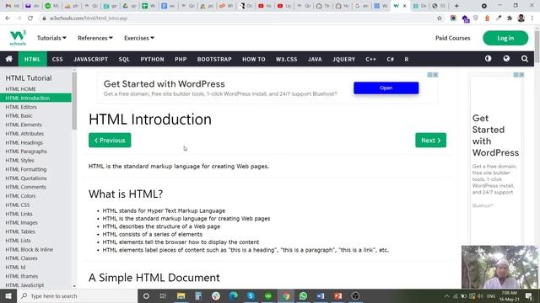Expand the Exercises dropdown
This screenshot has height=303, width=540.
click(139, 38)
